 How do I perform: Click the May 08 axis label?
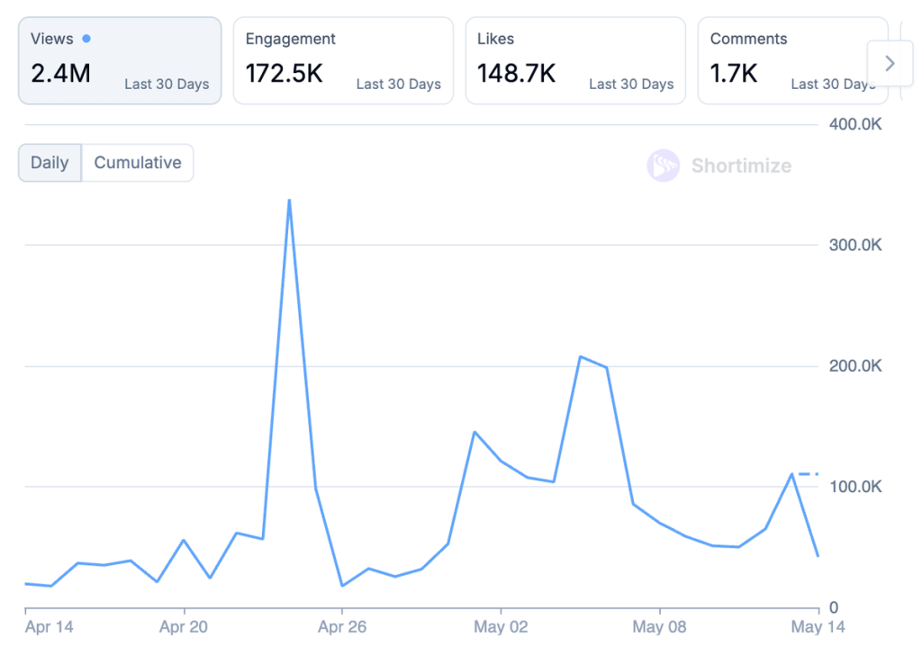[659, 627]
